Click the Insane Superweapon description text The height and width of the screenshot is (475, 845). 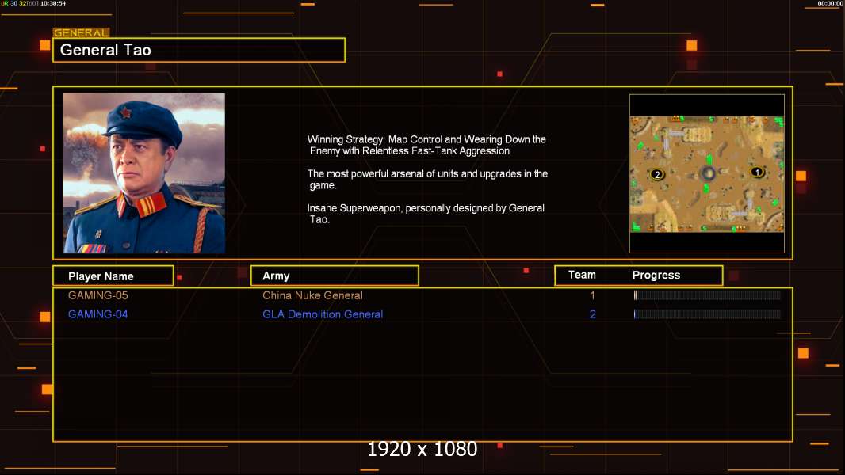pos(426,214)
